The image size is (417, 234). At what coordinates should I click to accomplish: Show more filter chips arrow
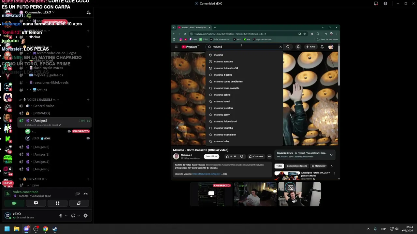click(x=332, y=166)
